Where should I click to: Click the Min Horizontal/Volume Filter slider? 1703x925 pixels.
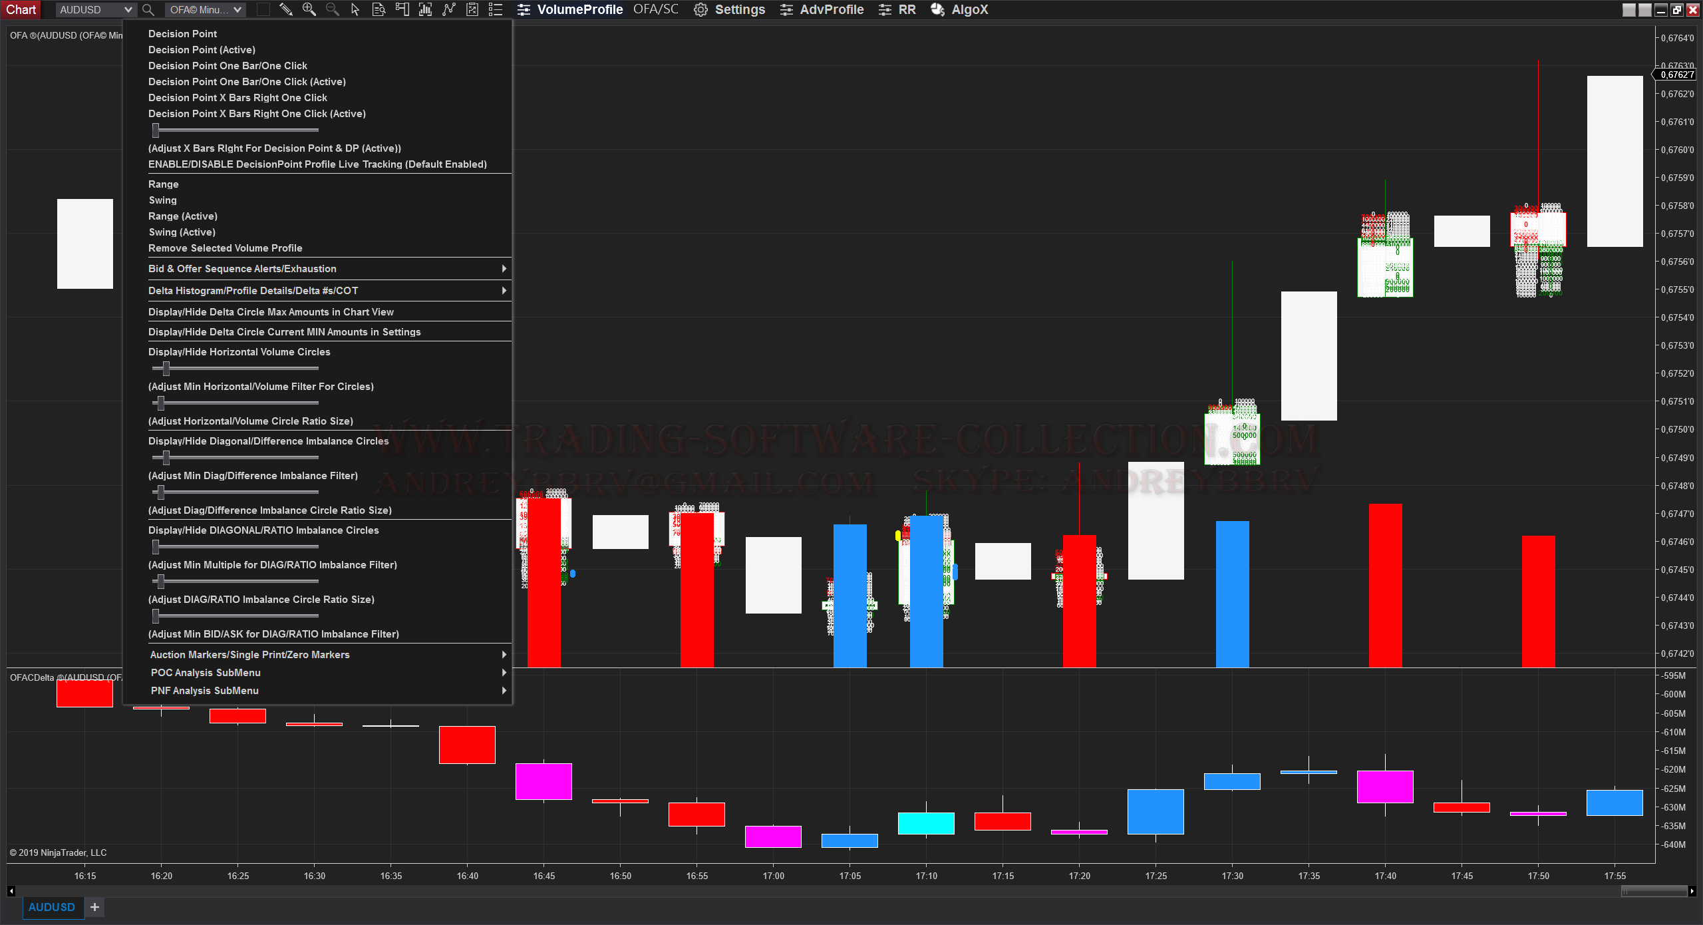(166, 368)
